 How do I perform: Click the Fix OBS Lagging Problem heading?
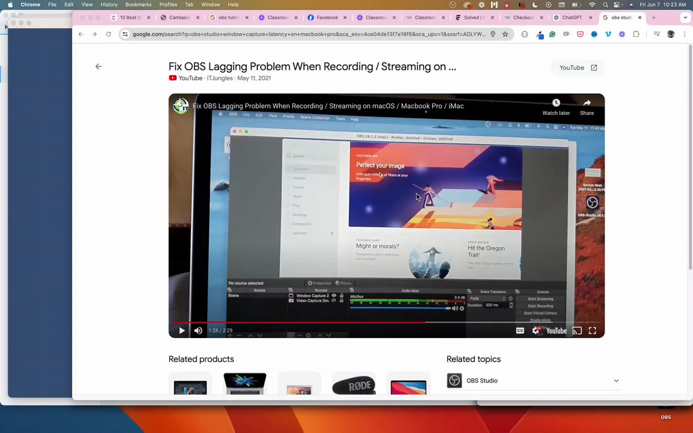312,67
